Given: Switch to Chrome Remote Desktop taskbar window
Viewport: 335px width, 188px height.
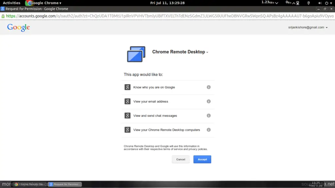Looking at the screenshot, I should pos(30,184).
